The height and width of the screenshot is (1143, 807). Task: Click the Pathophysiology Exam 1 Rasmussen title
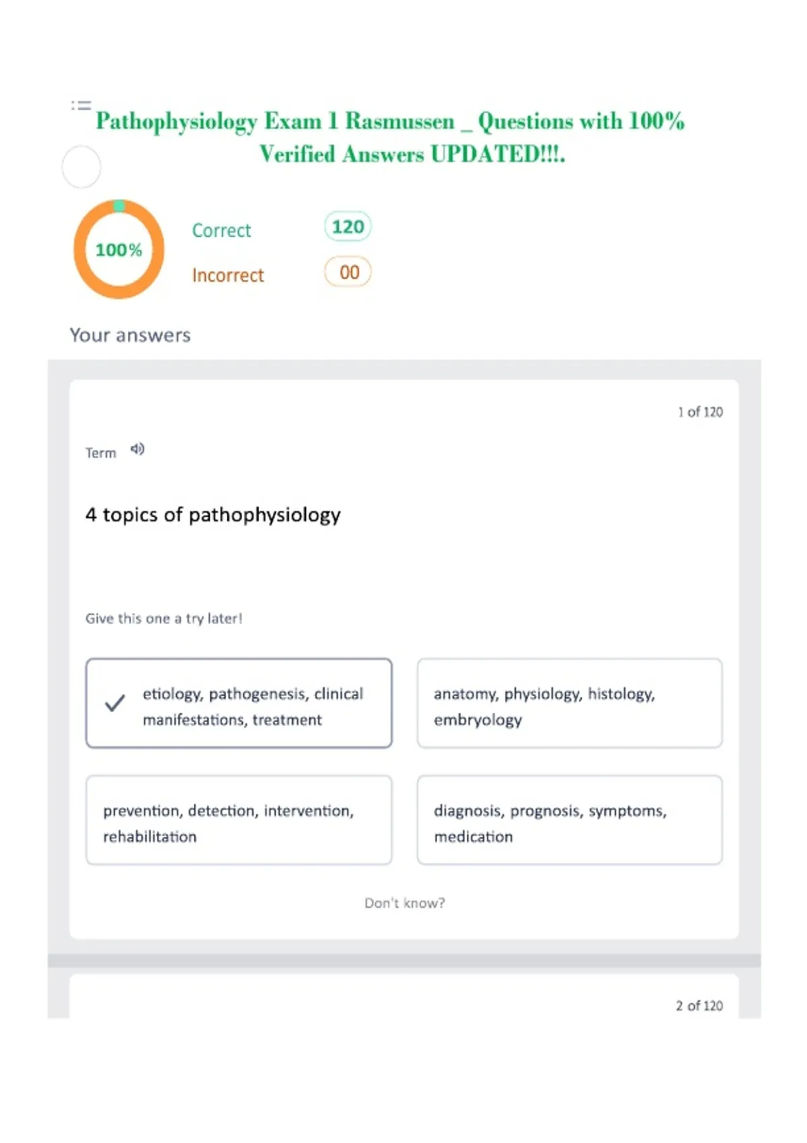(x=391, y=137)
